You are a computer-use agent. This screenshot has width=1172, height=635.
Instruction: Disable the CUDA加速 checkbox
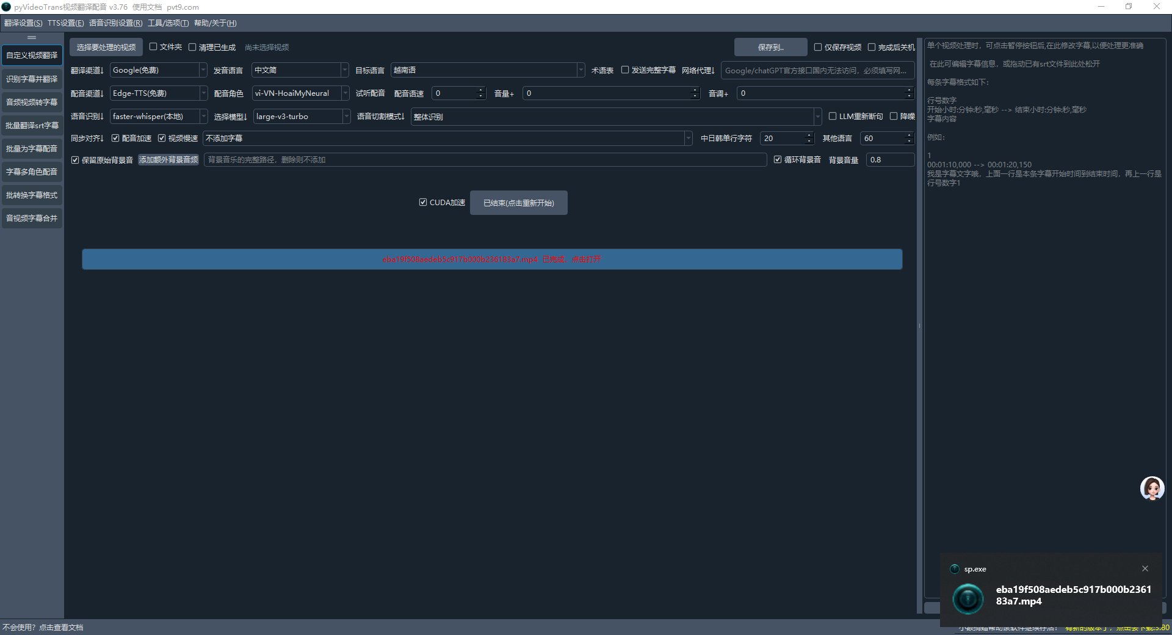pyautogui.click(x=423, y=202)
